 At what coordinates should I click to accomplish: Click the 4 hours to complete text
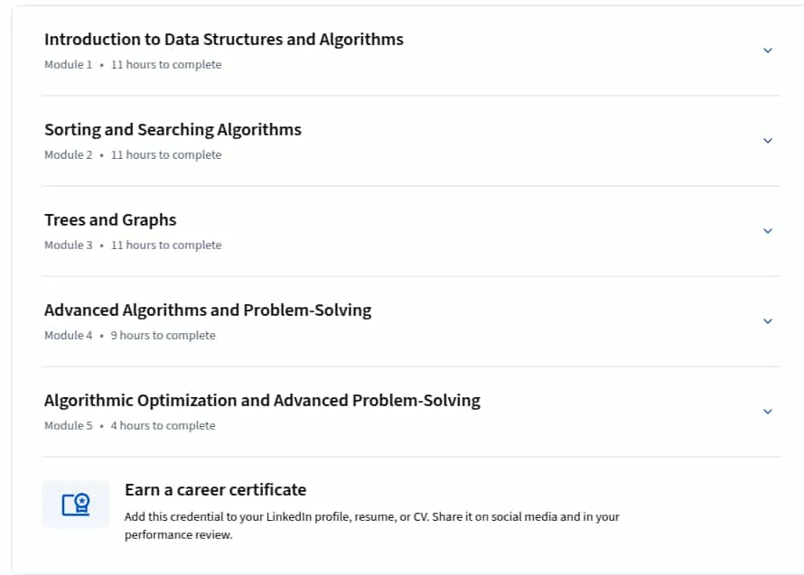(163, 425)
